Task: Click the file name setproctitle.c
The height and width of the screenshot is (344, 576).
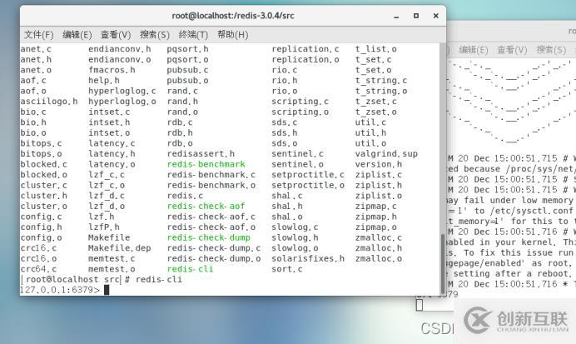Action: [308, 175]
